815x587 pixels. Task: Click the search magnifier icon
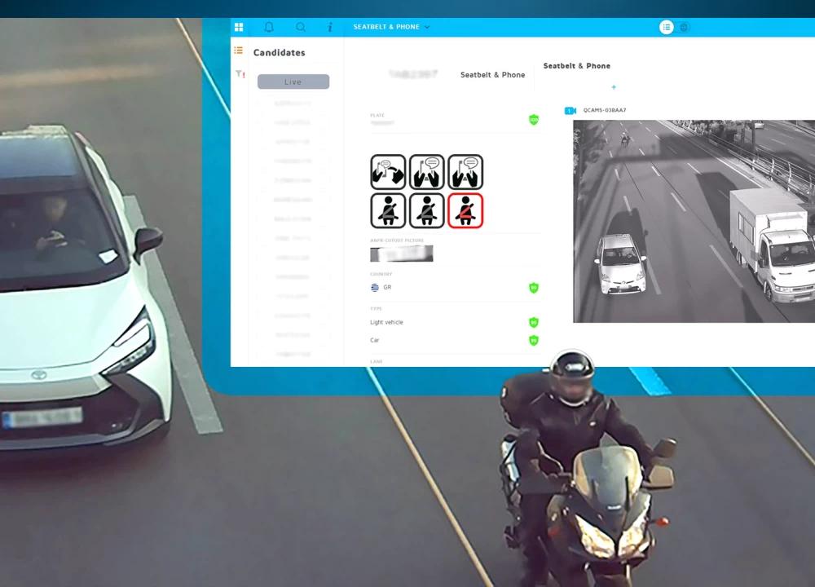301,27
